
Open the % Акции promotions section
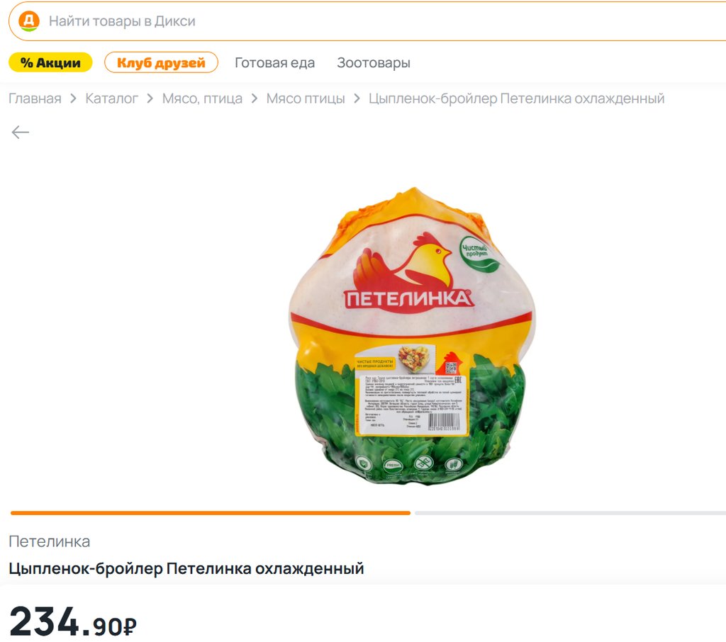click(50, 62)
